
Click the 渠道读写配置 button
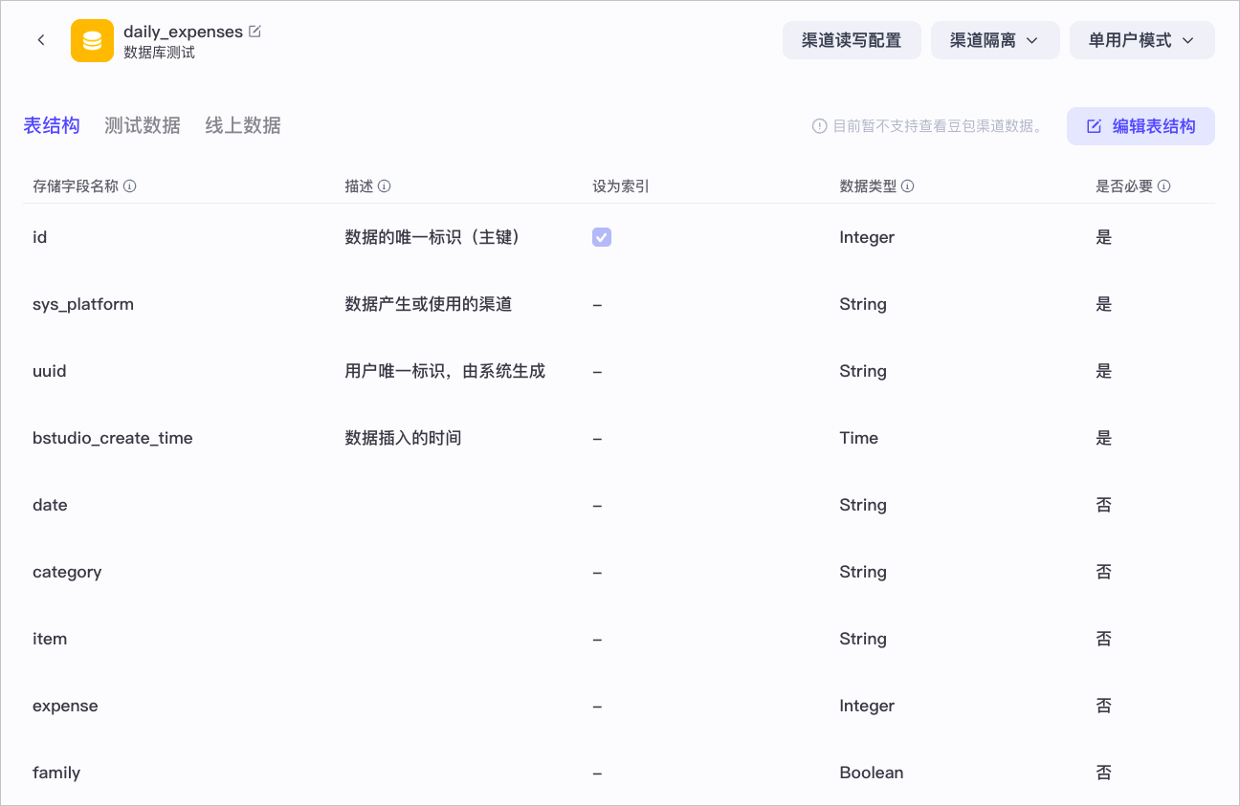click(x=852, y=40)
